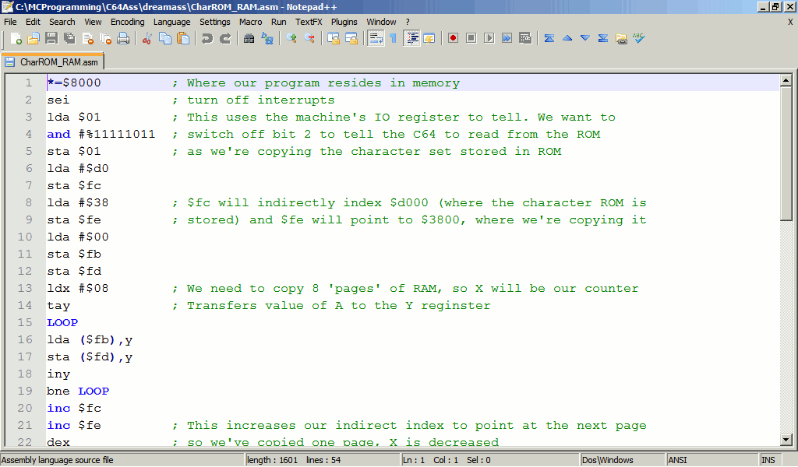Click the vertical scrollbar down arrow
Image resolution: width=798 pixels, height=467 pixels.
tap(786, 441)
